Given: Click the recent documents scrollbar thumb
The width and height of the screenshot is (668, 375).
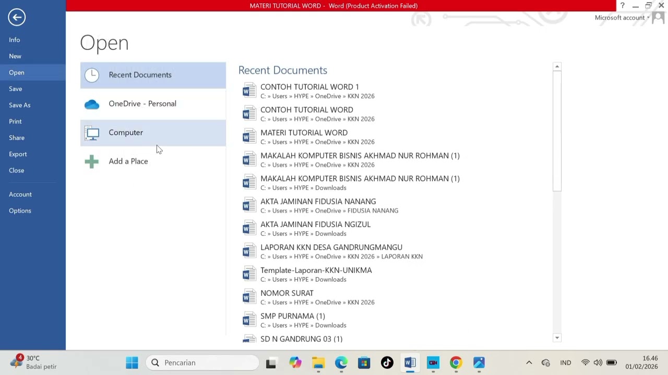Looking at the screenshot, I should click(x=557, y=130).
